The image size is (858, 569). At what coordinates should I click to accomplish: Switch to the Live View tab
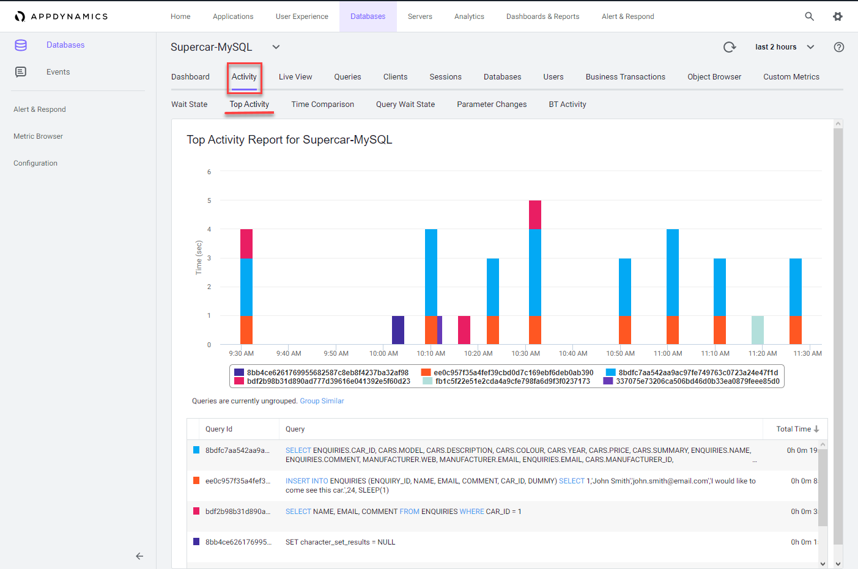pyautogui.click(x=295, y=77)
